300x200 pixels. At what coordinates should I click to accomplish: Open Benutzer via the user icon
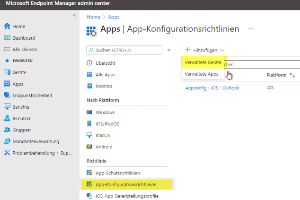(7, 118)
